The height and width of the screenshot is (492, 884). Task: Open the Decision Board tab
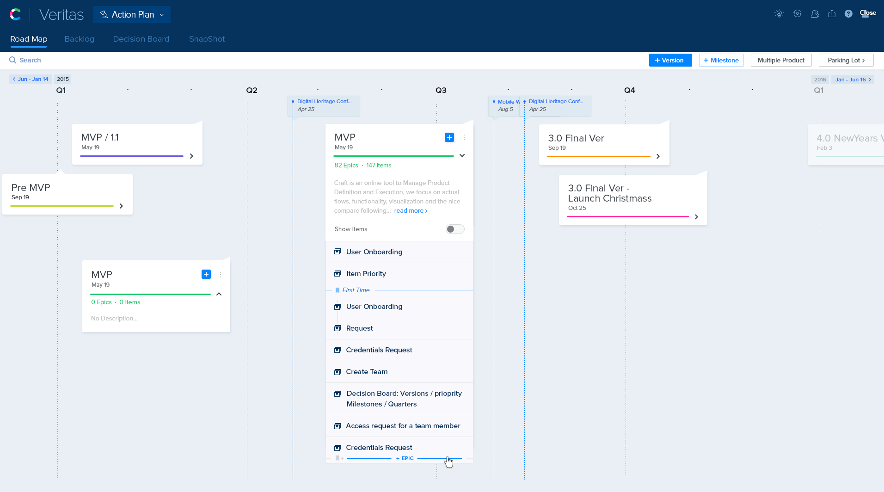point(141,39)
